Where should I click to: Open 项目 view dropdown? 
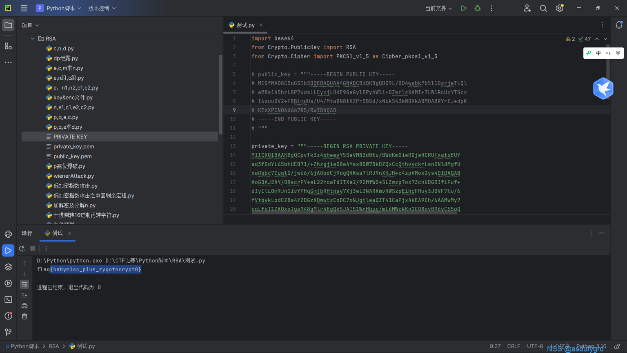point(30,25)
